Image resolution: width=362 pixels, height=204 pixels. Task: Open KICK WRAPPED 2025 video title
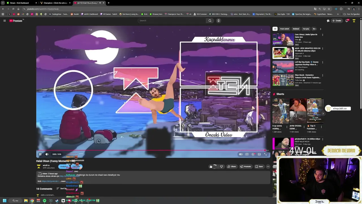pos(308,50)
